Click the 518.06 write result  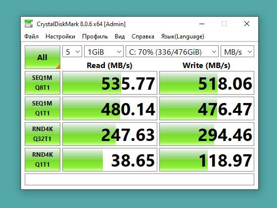tap(207, 83)
